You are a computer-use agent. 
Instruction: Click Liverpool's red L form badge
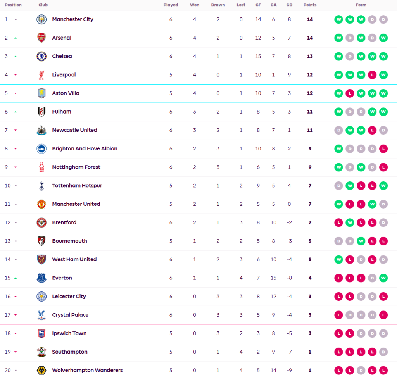click(372, 75)
